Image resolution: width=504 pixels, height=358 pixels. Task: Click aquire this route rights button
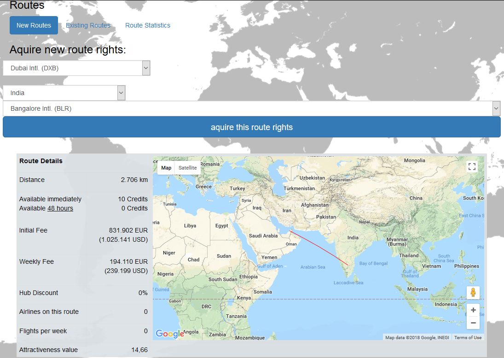click(x=252, y=127)
